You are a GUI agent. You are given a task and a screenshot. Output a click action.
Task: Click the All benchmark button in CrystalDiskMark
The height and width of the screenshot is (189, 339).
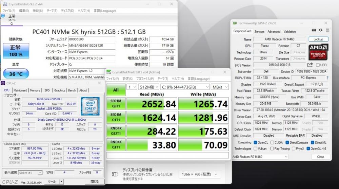pyautogui.click(x=116, y=90)
